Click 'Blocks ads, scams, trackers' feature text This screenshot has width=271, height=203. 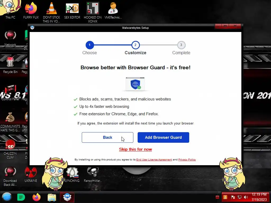point(125,99)
